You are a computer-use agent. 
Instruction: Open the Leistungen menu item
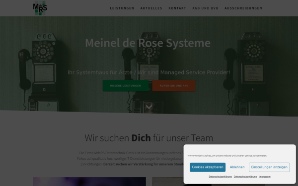(122, 8)
